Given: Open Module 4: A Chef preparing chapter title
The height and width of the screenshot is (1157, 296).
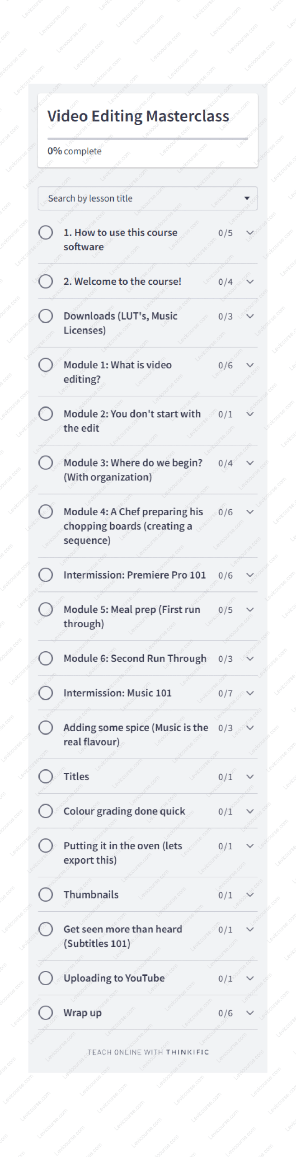Looking at the screenshot, I should (133, 526).
